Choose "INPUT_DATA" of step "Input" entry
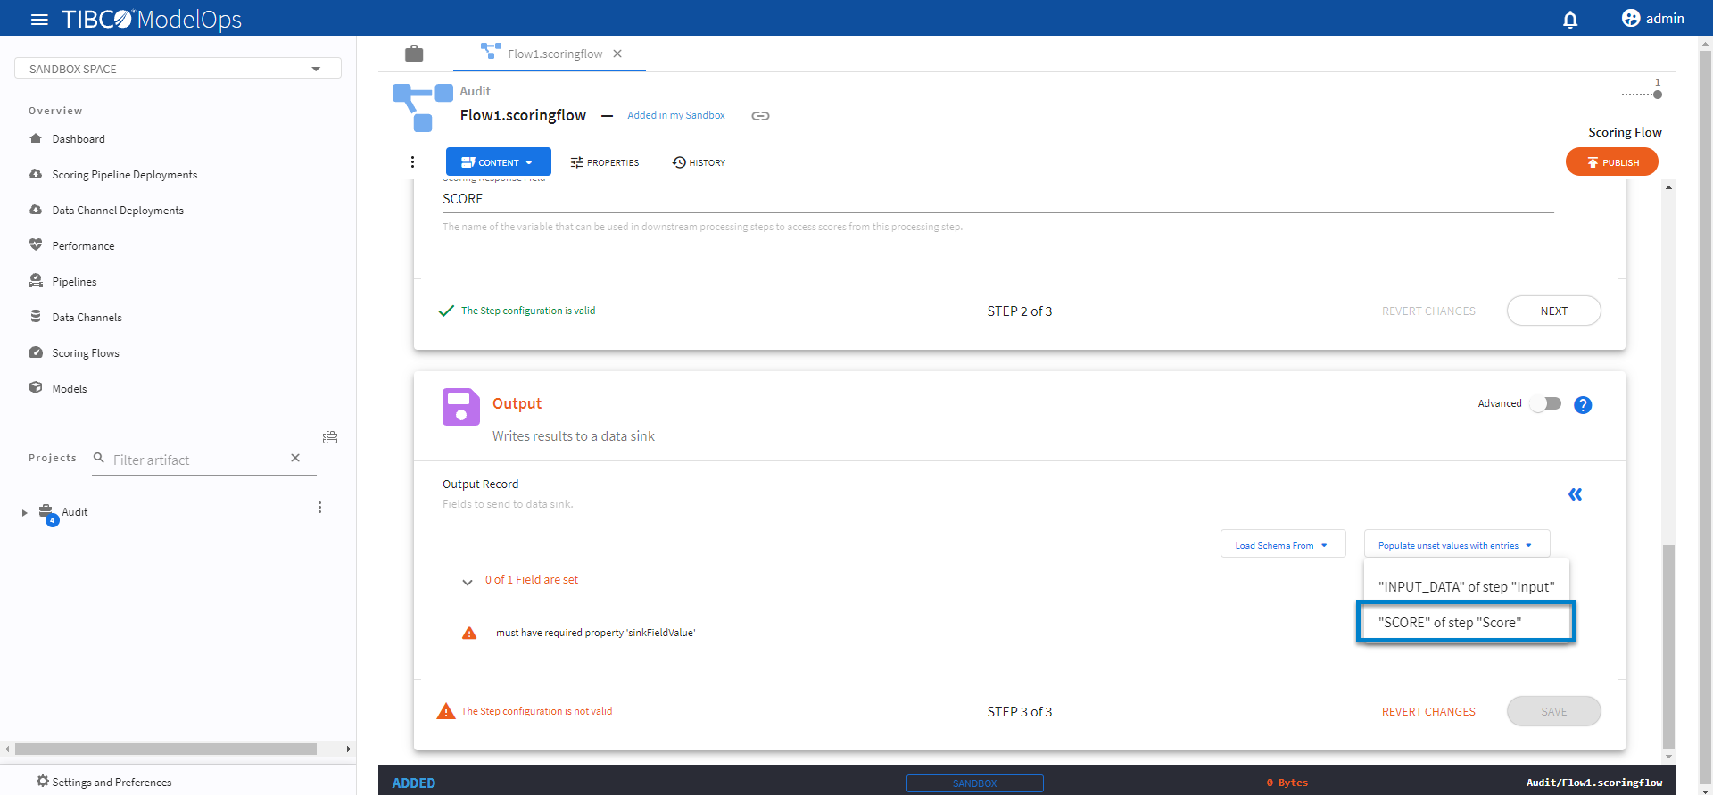The height and width of the screenshot is (795, 1713). tap(1466, 586)
